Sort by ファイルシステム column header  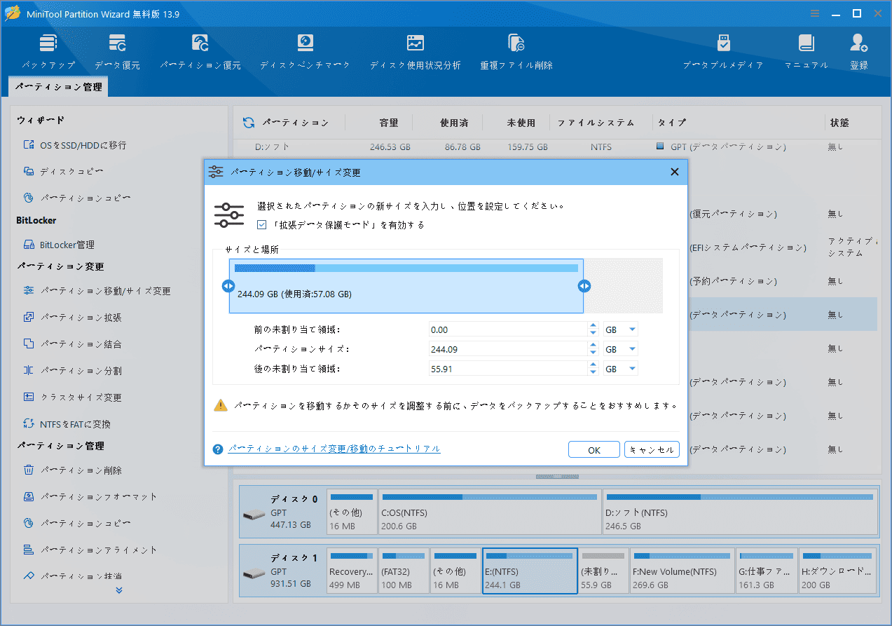point(596,123)
